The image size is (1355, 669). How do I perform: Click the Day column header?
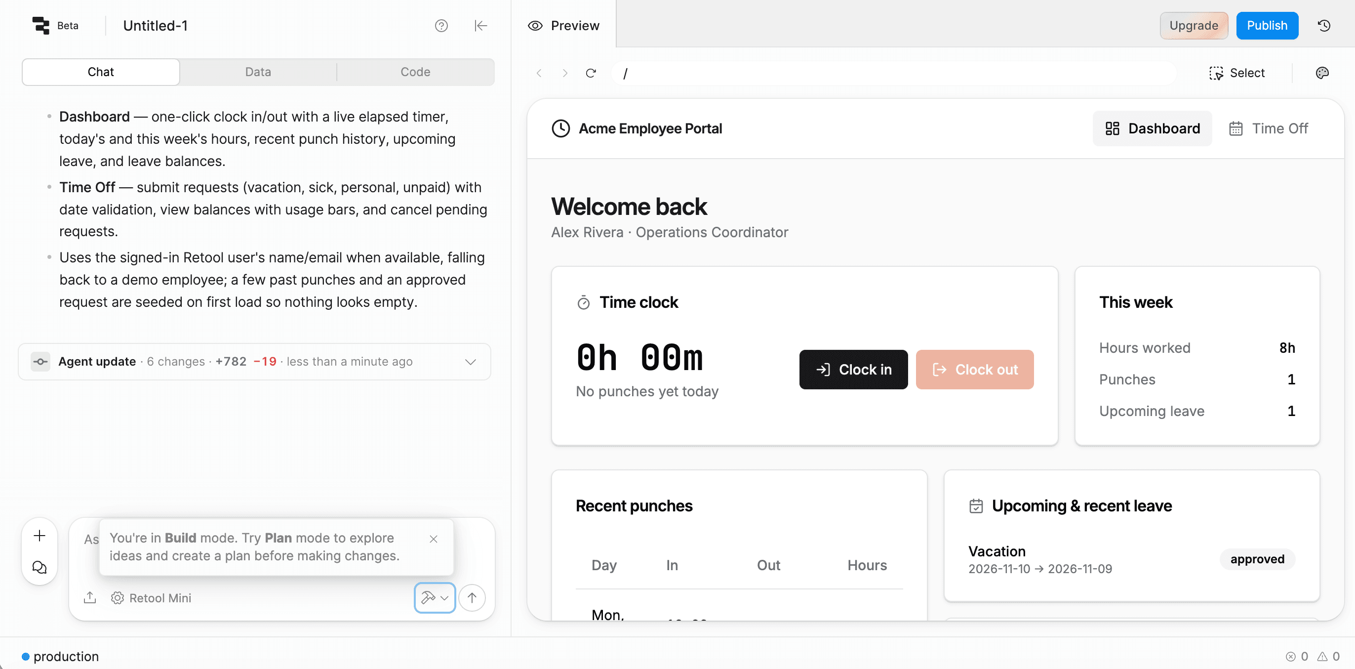click(x=604, y=565)
